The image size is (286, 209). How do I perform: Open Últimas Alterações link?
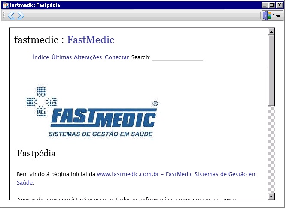(76, 57)
